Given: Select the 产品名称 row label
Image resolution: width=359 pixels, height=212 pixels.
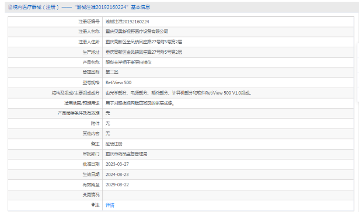Looking at the screenshot, I should pos(91,62).
